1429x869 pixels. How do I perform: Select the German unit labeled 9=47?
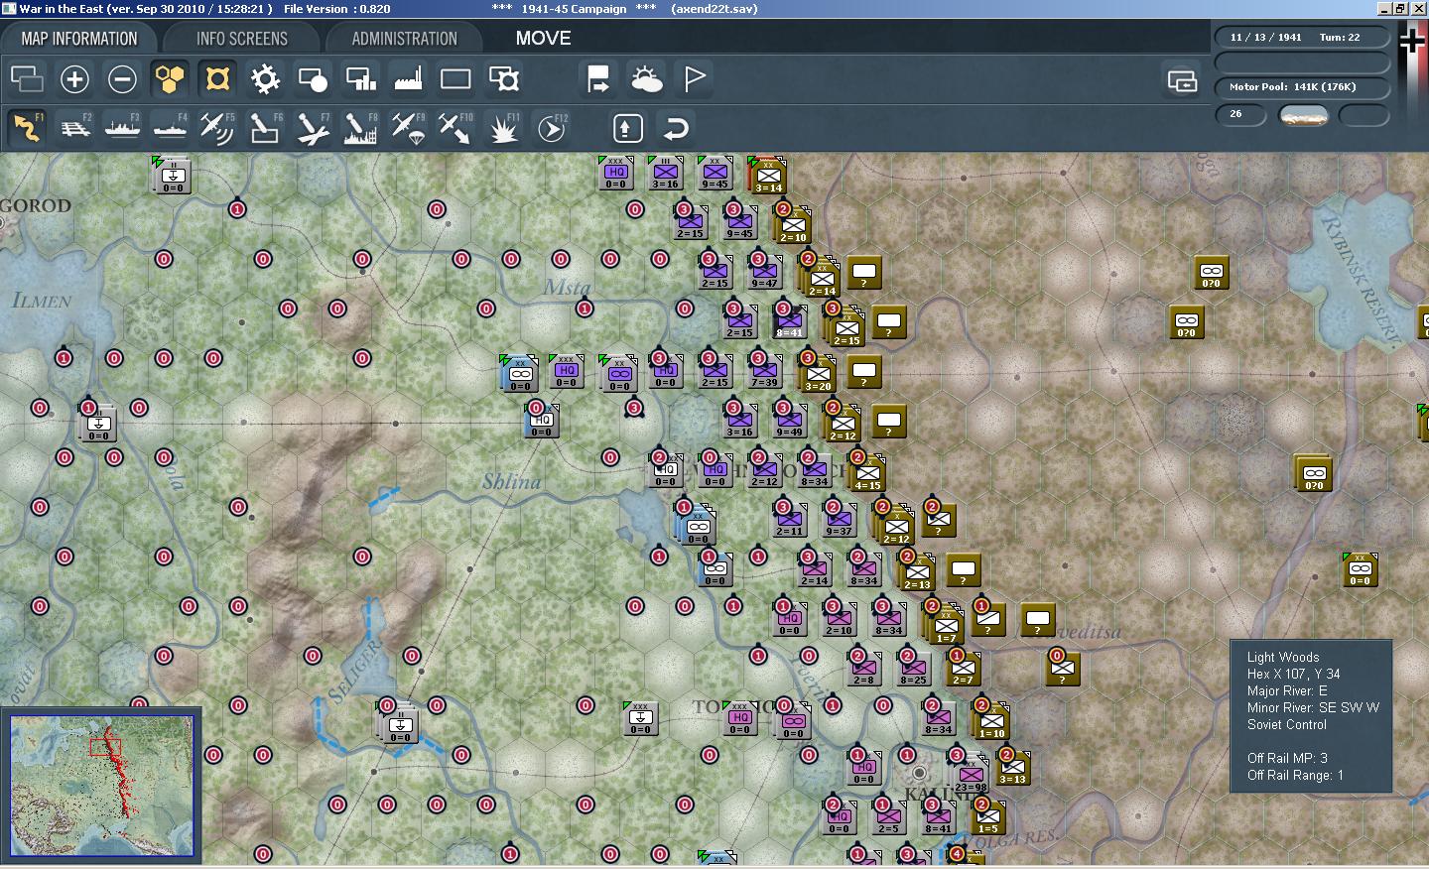764,272
